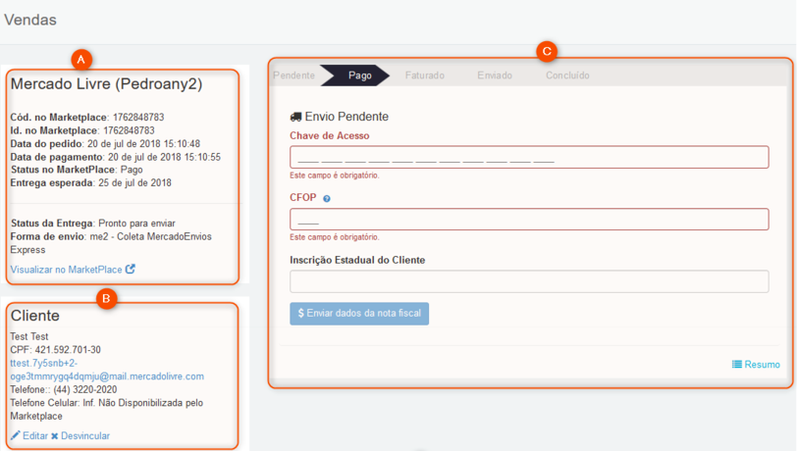The image size is (797, 451).
Task: Click the client email address link
Action: pyautogui.click(x=107, y=370)
